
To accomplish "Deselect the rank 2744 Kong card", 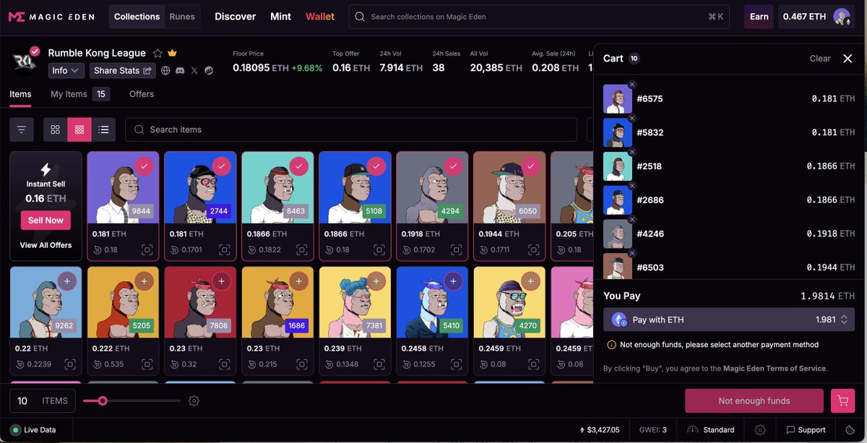I will coord(221,166).
